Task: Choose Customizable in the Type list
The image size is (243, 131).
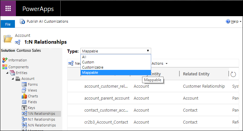Action: click(x=92, y=67)
